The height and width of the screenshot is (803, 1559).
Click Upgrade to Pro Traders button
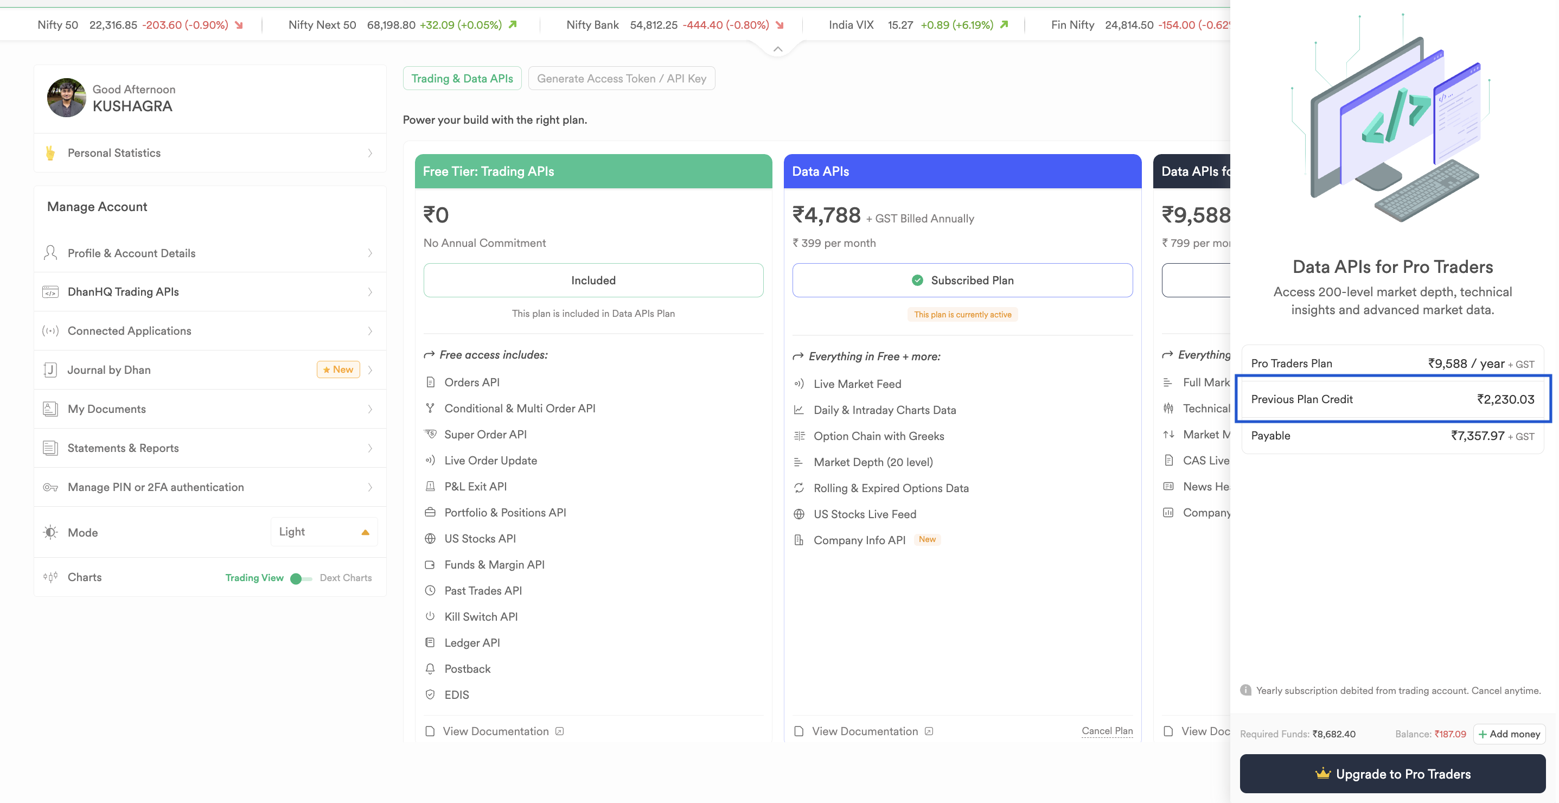(1392, 773)
